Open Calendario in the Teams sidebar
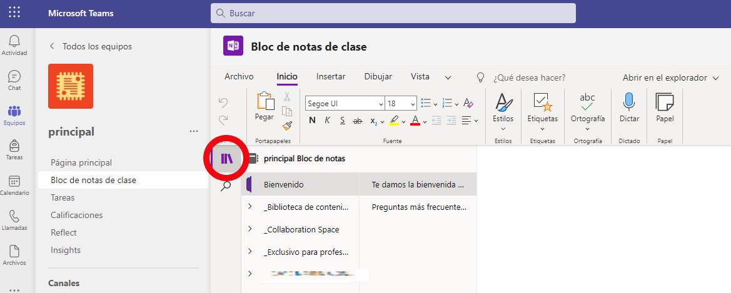Viewport: 731px width, 293px height. click(x=14, y=185)
